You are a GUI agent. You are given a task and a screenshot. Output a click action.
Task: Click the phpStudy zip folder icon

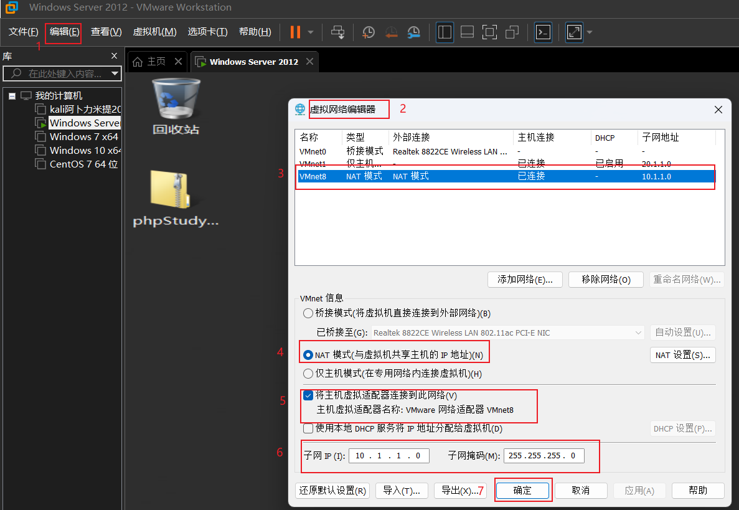point(176,199)
